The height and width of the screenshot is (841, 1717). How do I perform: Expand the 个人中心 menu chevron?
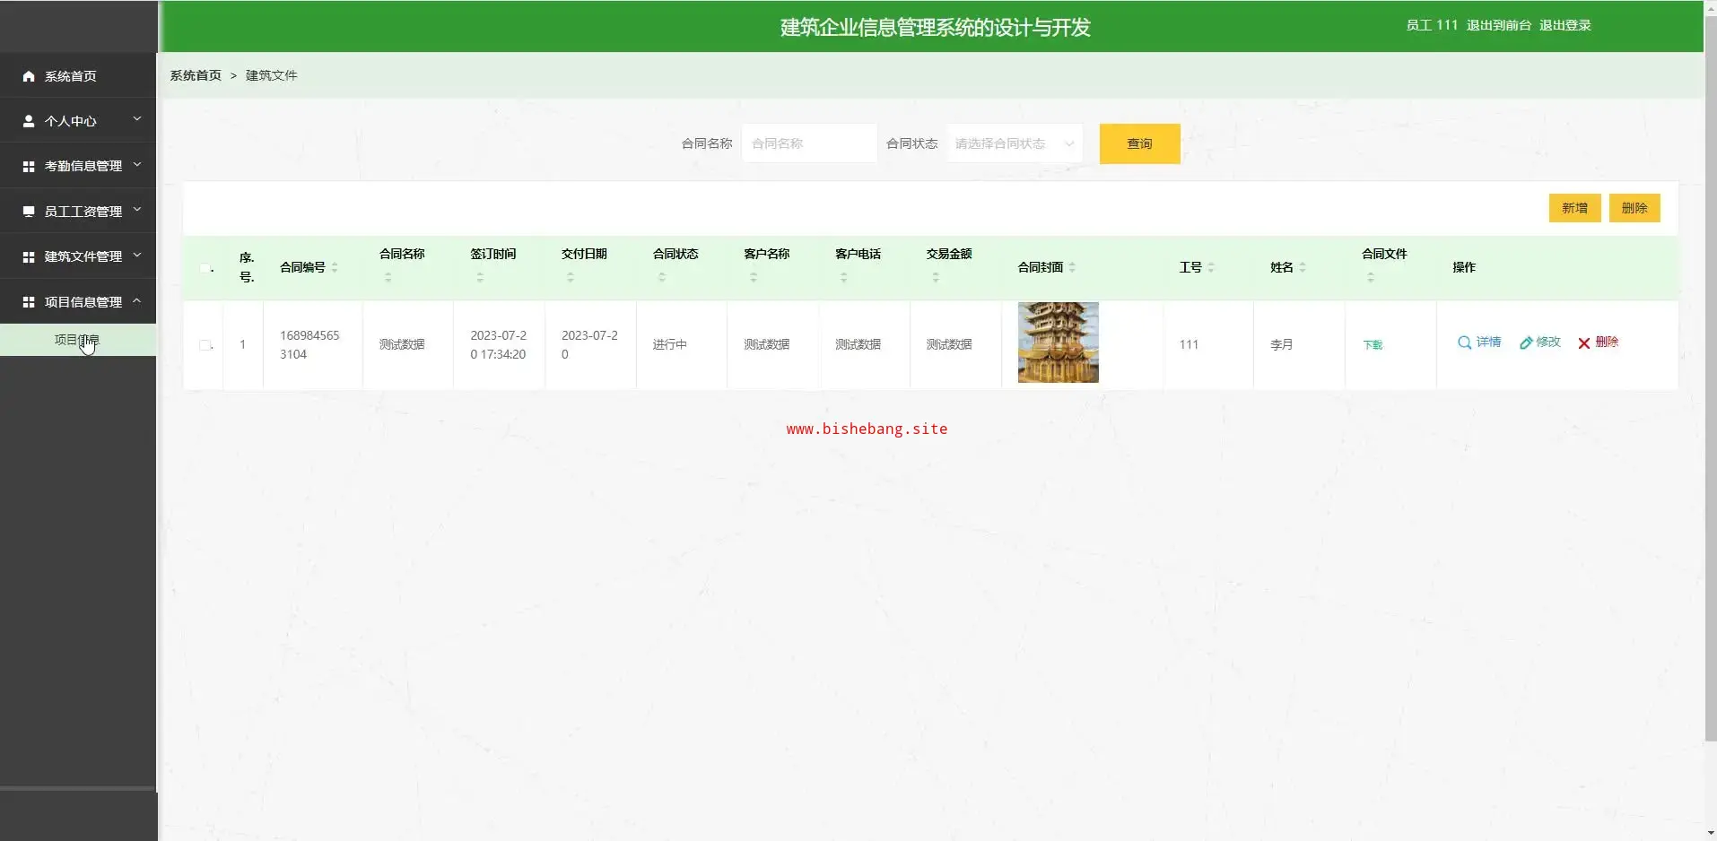click(x=137, y=119)
